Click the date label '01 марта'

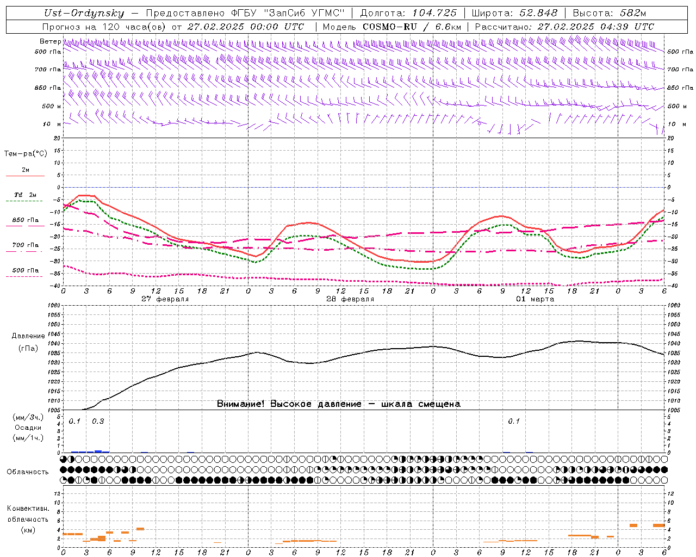tap(535, 299)
